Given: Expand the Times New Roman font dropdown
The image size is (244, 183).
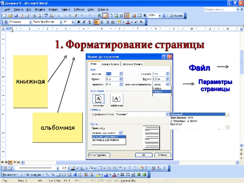Looking at the screenshot, I should click(x=60, y=22).
